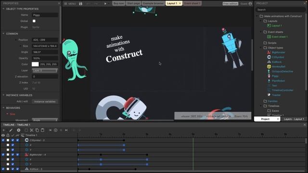
Task: Open the Guest account icon
Action: [x=250, y=3]
